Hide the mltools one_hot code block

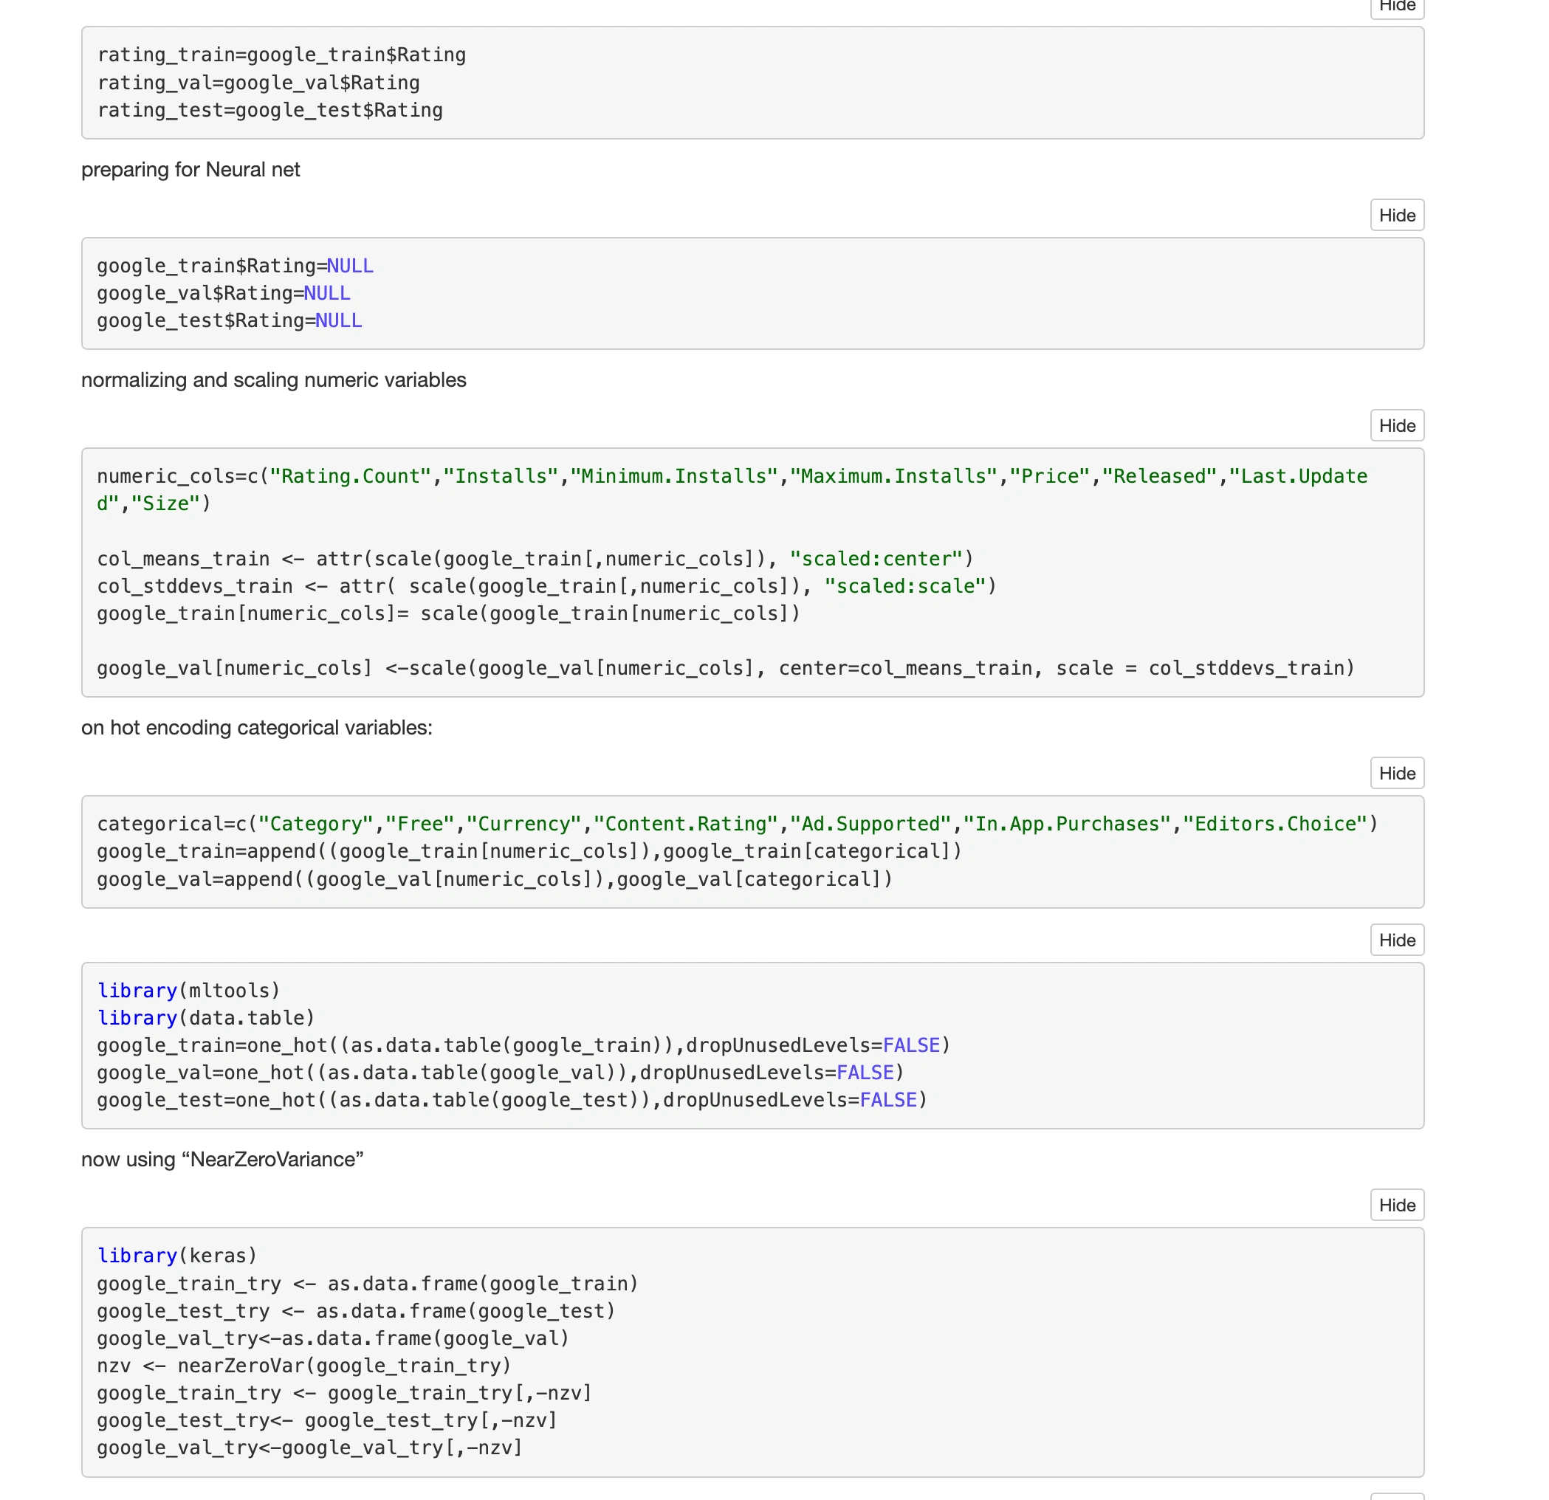pyautogui.click(x=1396, y=940)
